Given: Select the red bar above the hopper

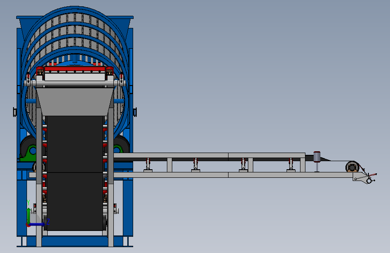Looking at the screenshot, I should pyautogui.click(x=75, y=69).
